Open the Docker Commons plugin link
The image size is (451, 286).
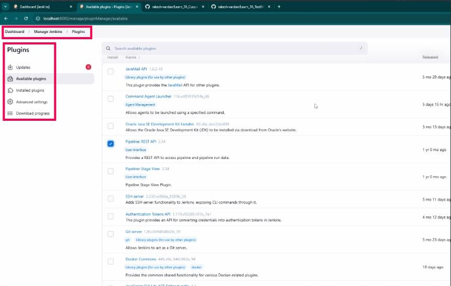tap(141, 259)
